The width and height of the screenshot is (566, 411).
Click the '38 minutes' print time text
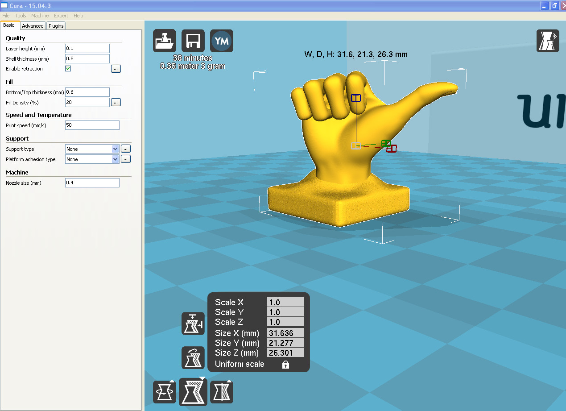[x=193, y=58]
